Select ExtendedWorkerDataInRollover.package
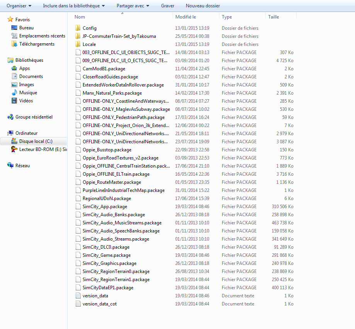The width and height of the screenshot is (355, 329). tap(123, 85)
